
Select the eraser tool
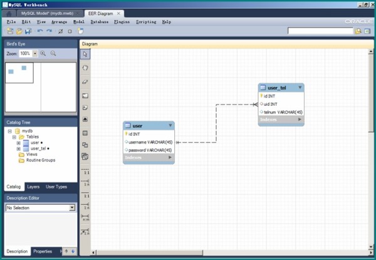pos(85,82)
